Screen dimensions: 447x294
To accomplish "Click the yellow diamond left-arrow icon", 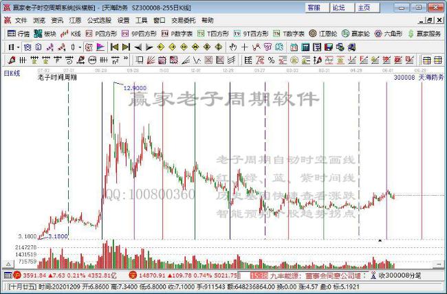I will point(161,47).
